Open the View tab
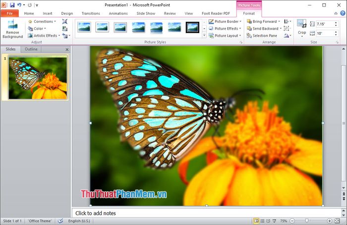347x225 pixels. 189,13
